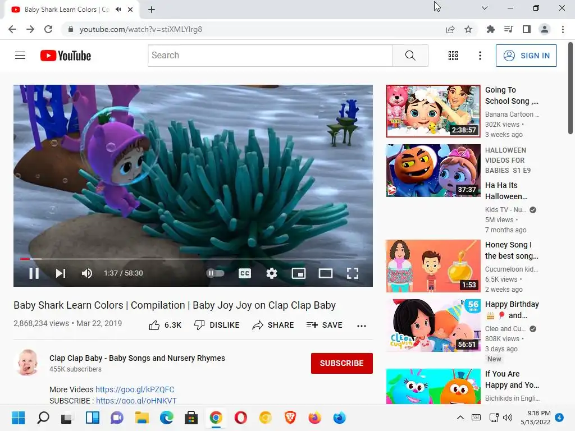
Task: Open Chrome three-dot menu
Action: click(563, 29)
